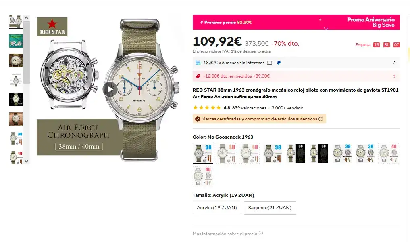Click the info icon next to 'Más información sobre el precio'
This screenshot has width=410, height=242.
point(261,233)
